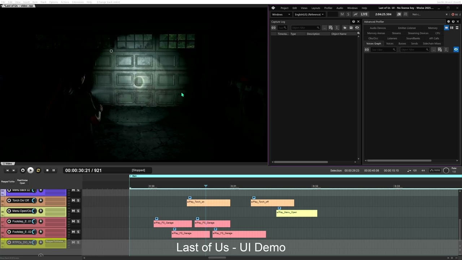Click the notes icon above Play_Torch_on item
This screenshot has height=260, width=462.
coord(190,198)
